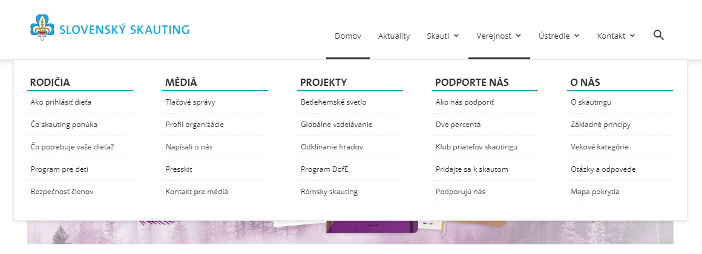Screen dimensions: 702x254
Task: Select the Tlačové správy link
Action: click(x=190, y=102)
